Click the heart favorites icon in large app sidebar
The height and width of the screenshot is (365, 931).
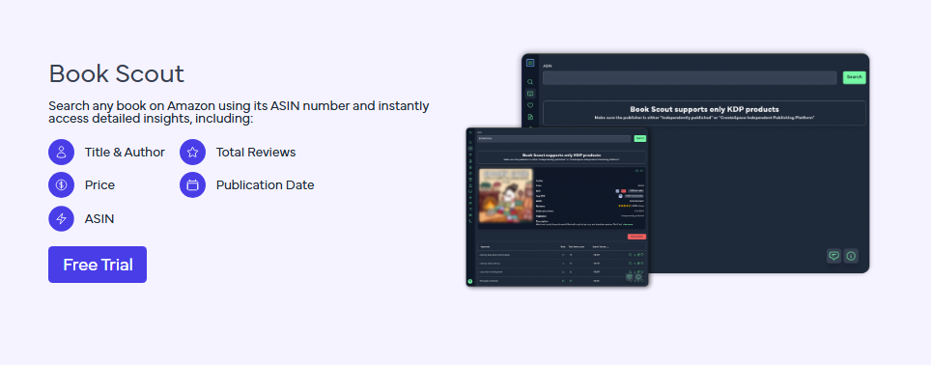tap(530, 105)
